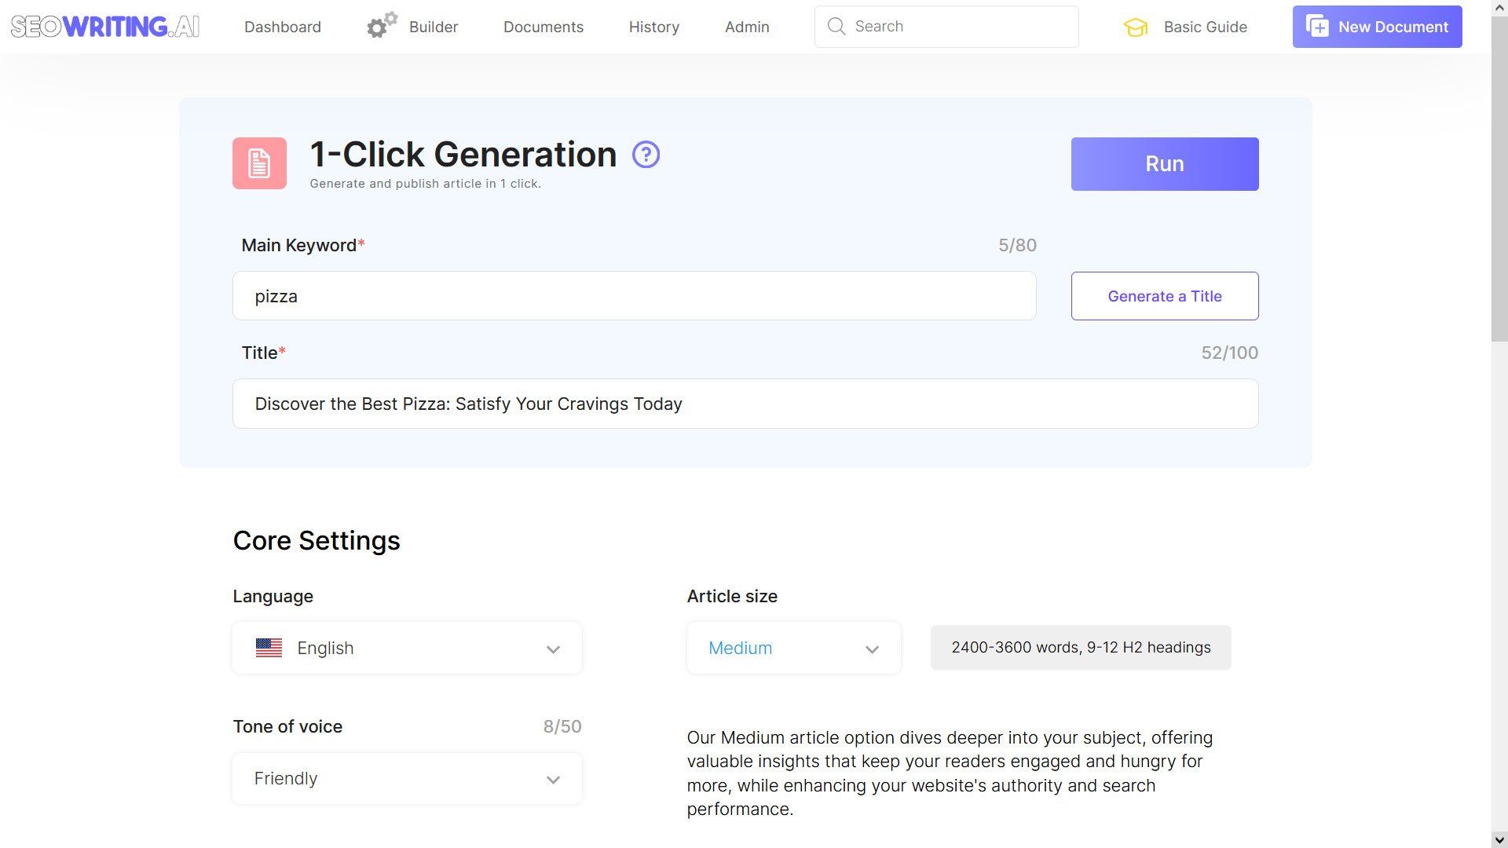
Task: Switch to the Documents section
Action: (x=543, y=26)
